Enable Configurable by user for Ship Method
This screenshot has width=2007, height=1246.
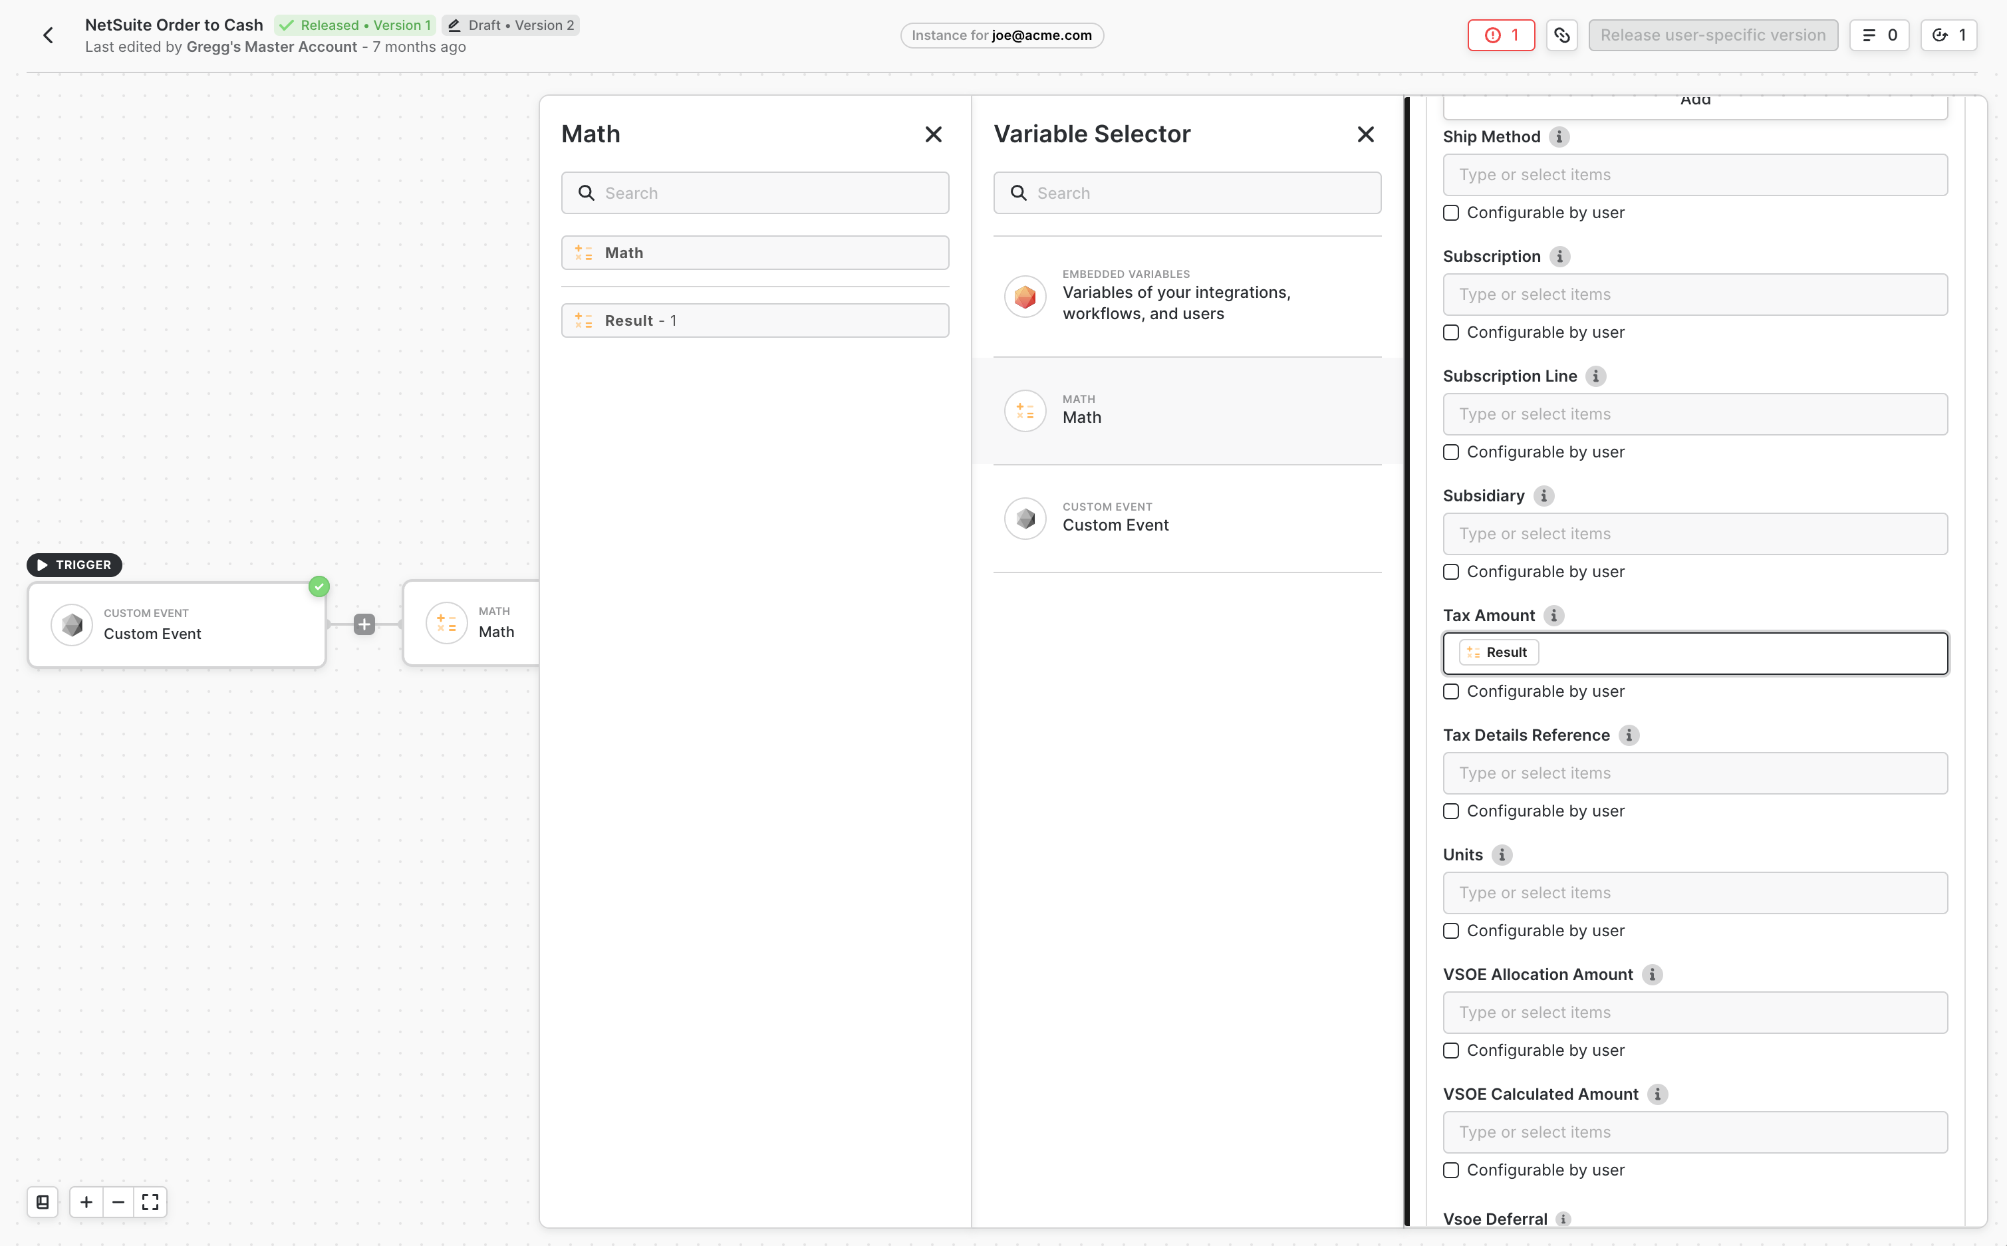click(1452, 213)
